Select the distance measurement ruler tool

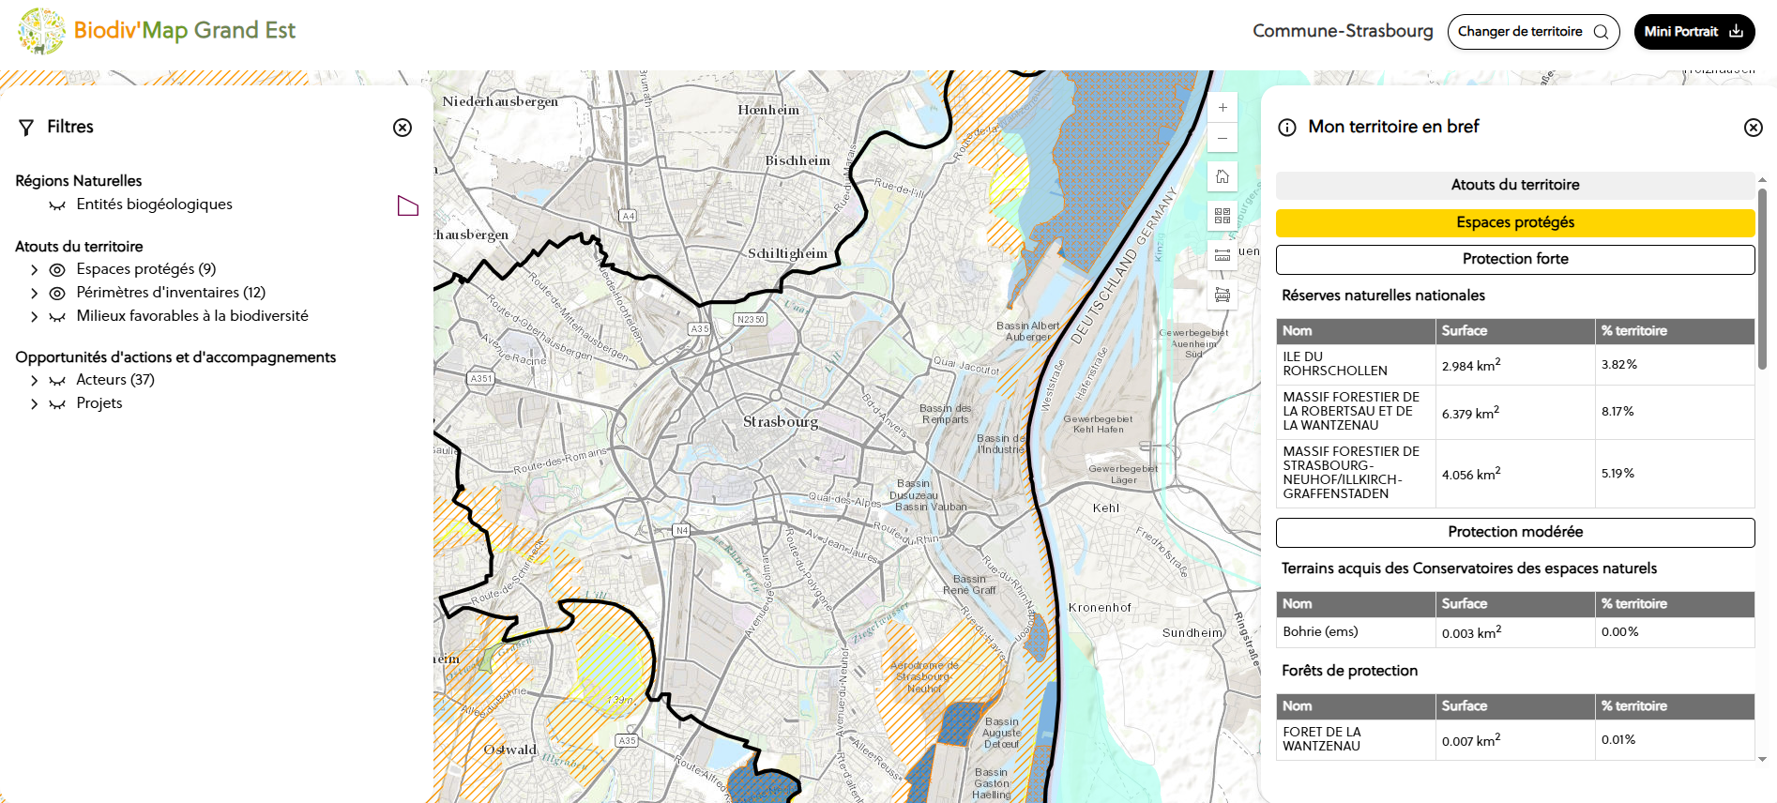[1223, 255]
